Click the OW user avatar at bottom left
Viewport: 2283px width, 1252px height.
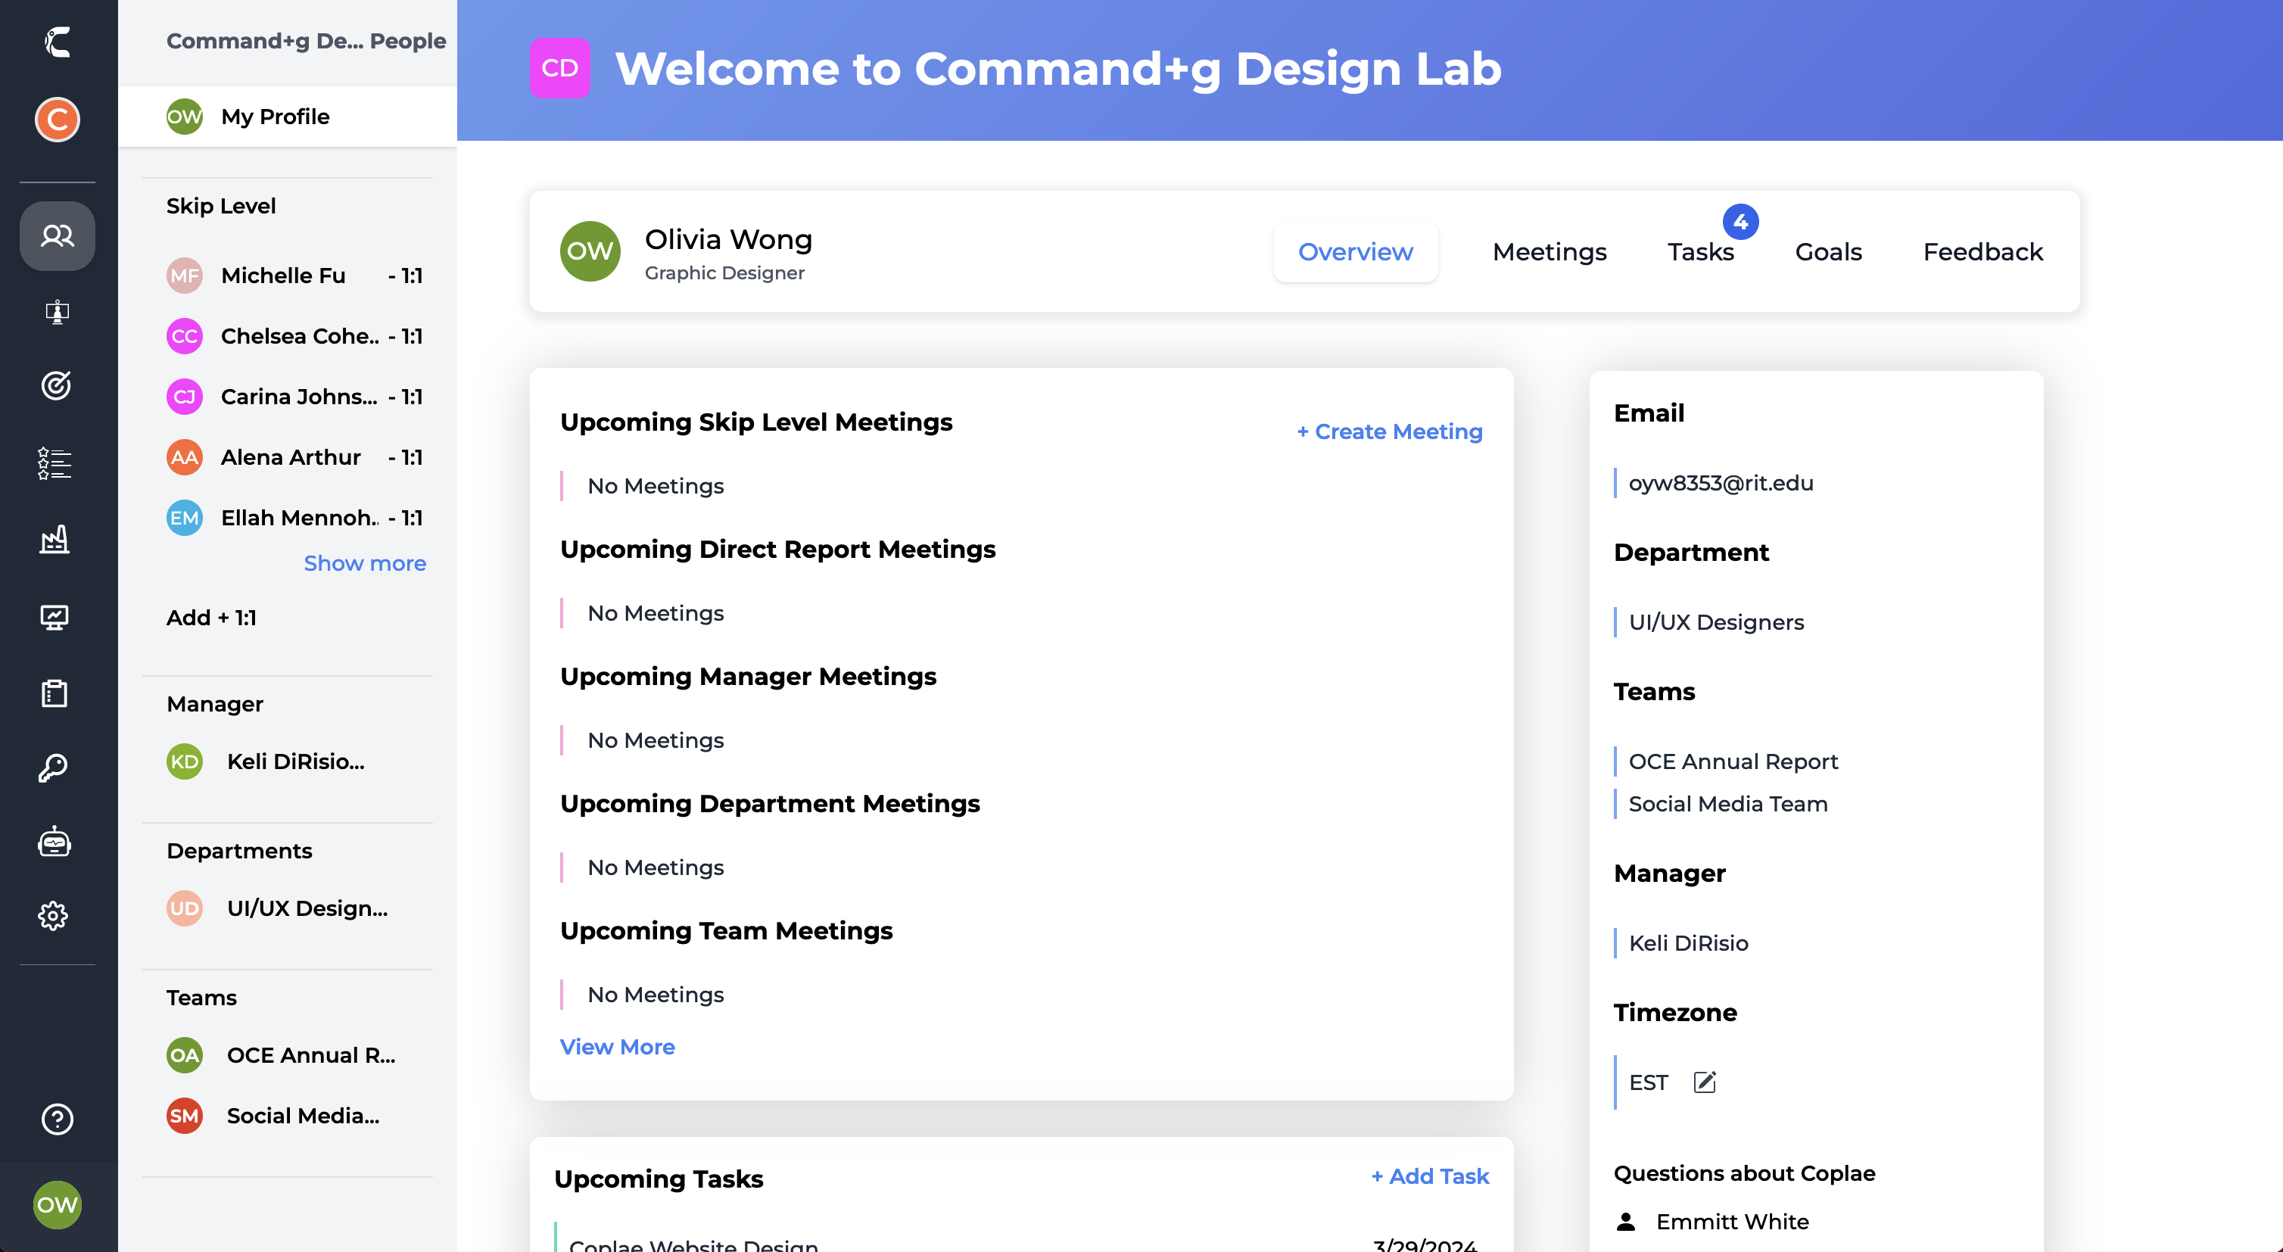pyautogui.click(x=57, y=1204)
